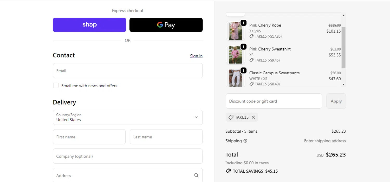Viewport: 390px width, 182px height.
Task: Click the First name field
Action: 89,137
